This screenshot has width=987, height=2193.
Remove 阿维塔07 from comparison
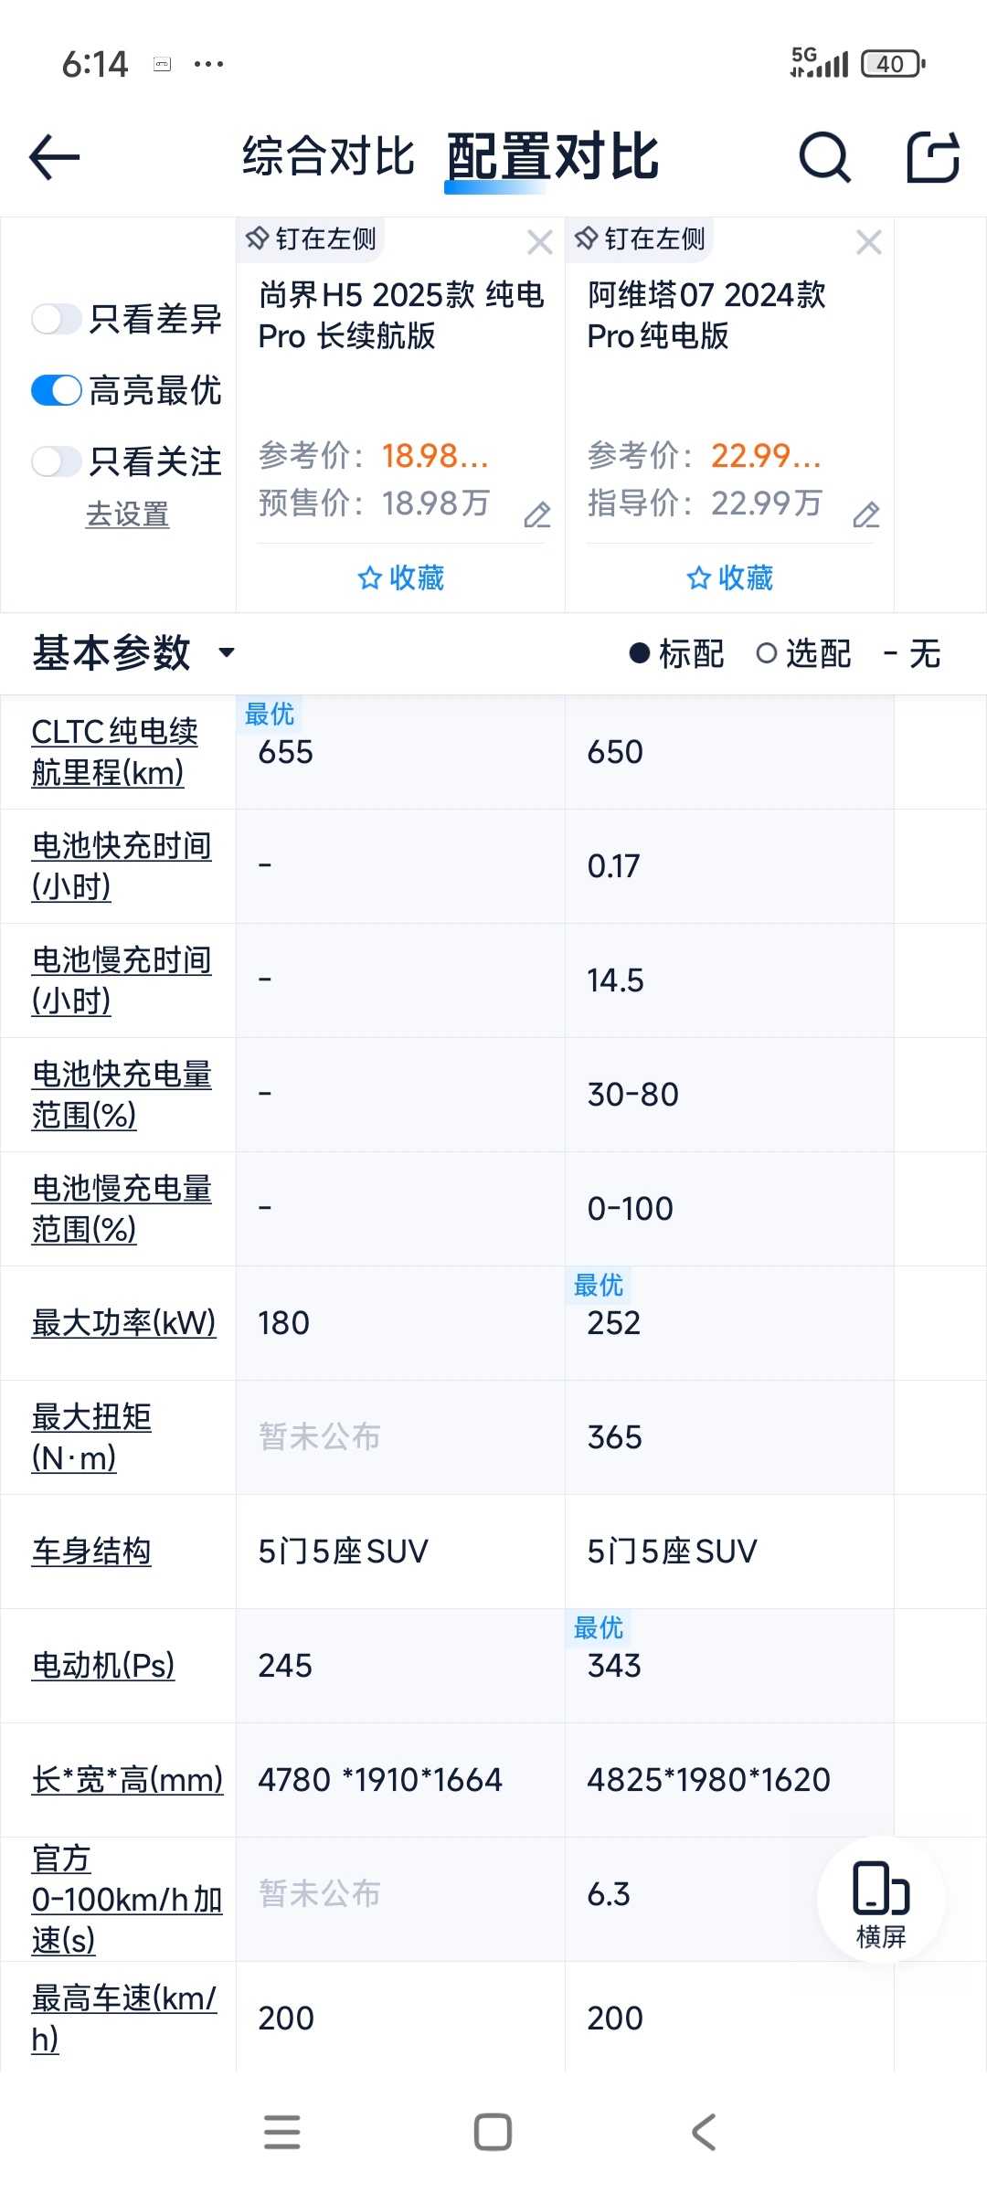pos(869,242)
